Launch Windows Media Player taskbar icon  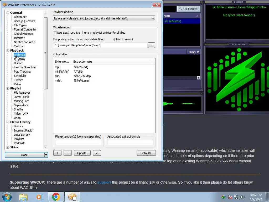tap(39, 197)
